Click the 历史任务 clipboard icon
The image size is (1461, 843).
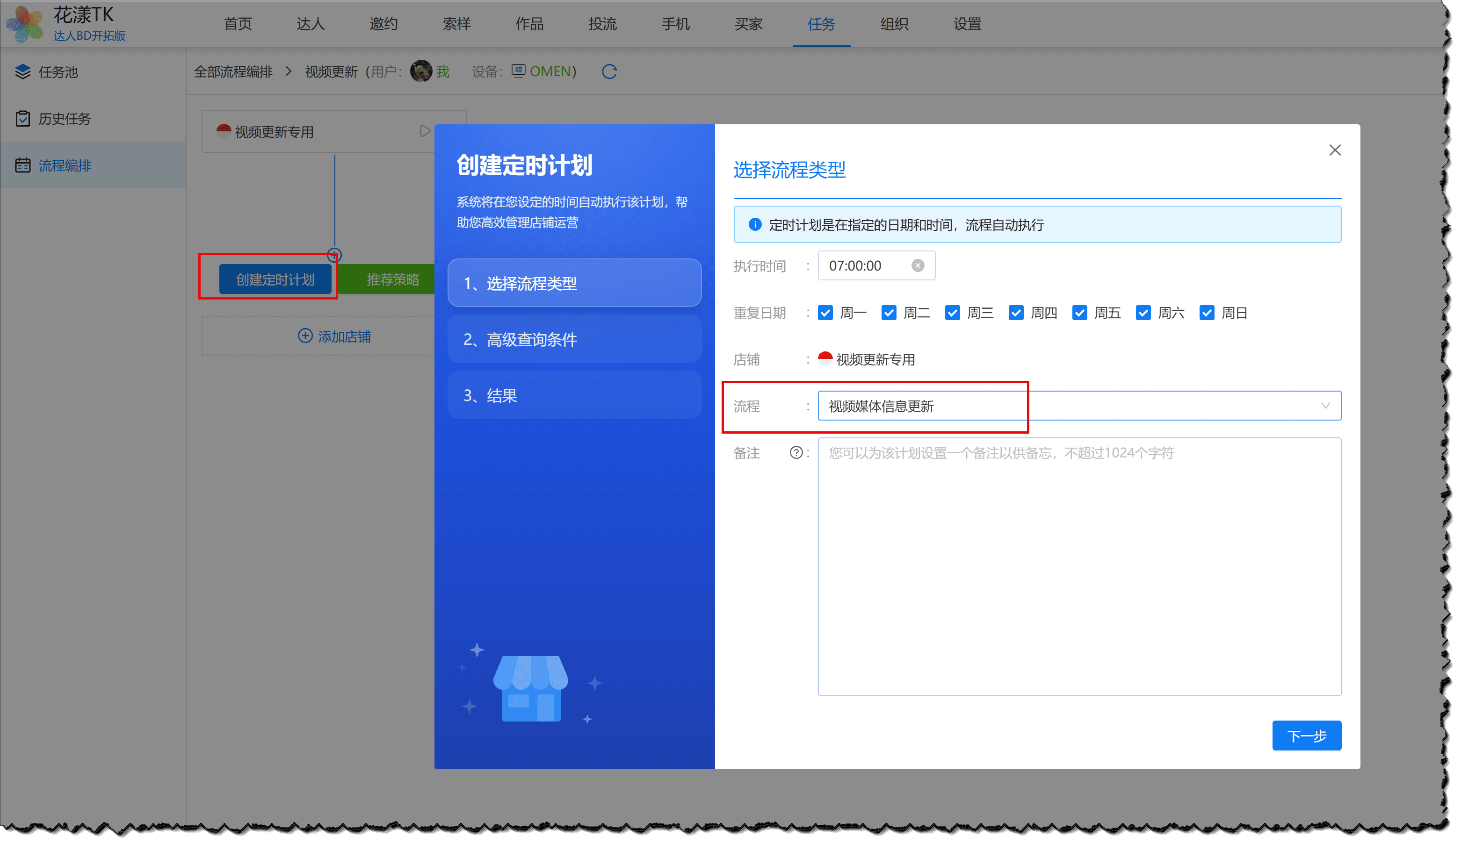click(x=22, y=118)
